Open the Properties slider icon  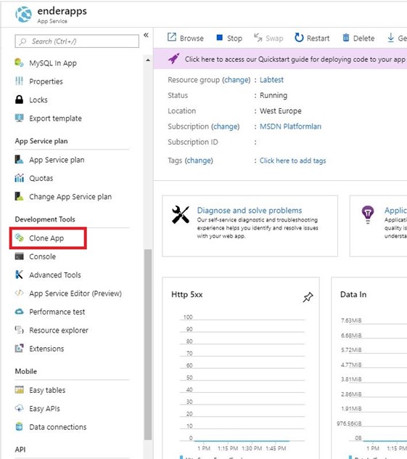(x=20, y=81)
